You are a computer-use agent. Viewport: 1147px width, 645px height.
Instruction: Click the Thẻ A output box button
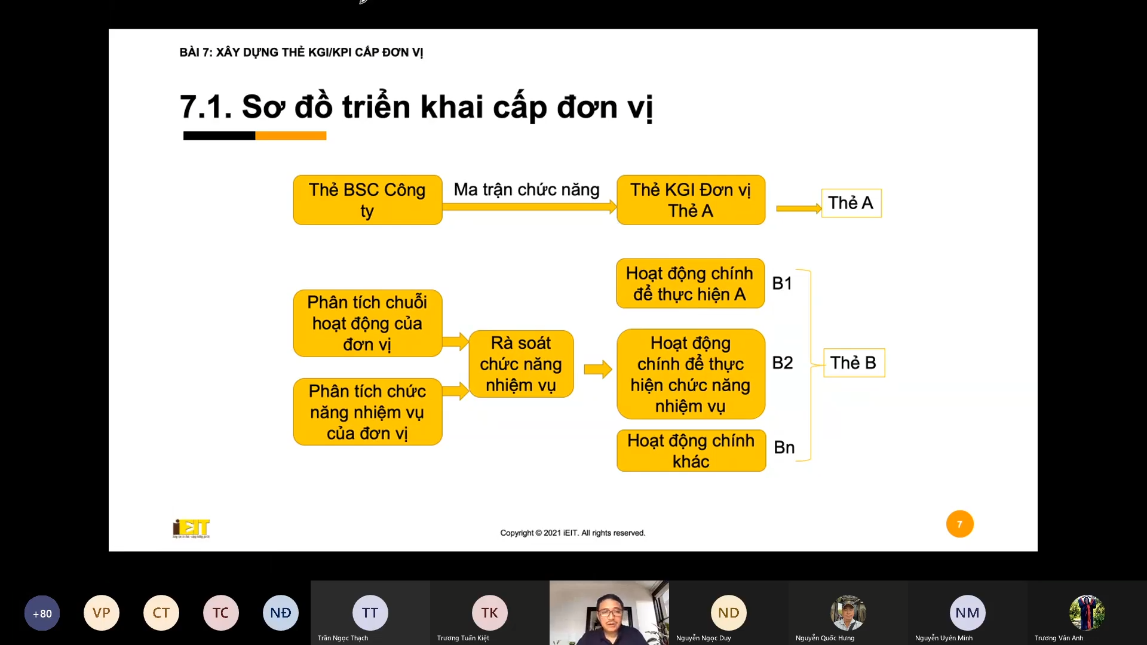(x=850, y=202)
